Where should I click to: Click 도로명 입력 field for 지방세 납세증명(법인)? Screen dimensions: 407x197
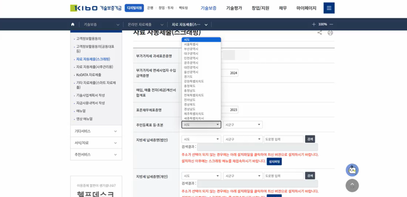click(x=283, y=139)
